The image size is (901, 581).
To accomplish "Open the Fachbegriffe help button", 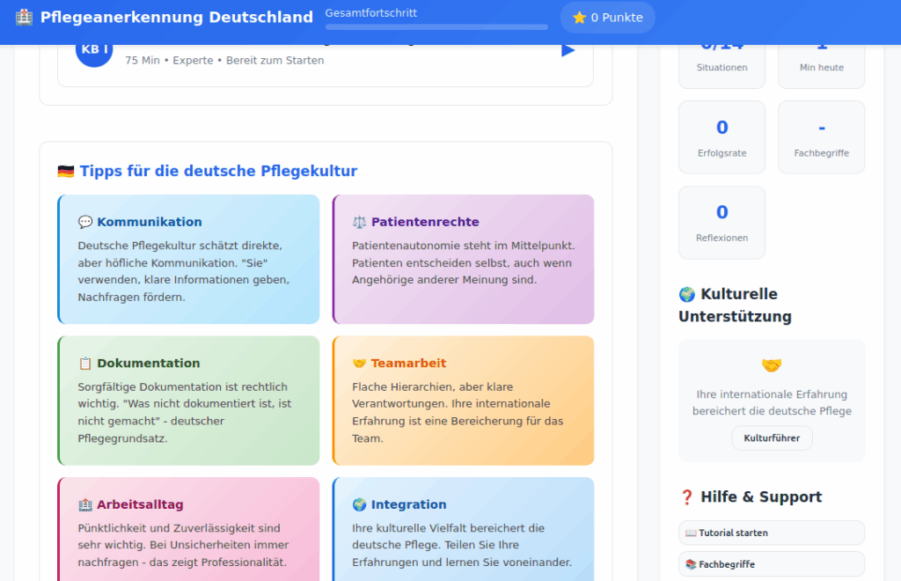I will [x=771, y=564].
